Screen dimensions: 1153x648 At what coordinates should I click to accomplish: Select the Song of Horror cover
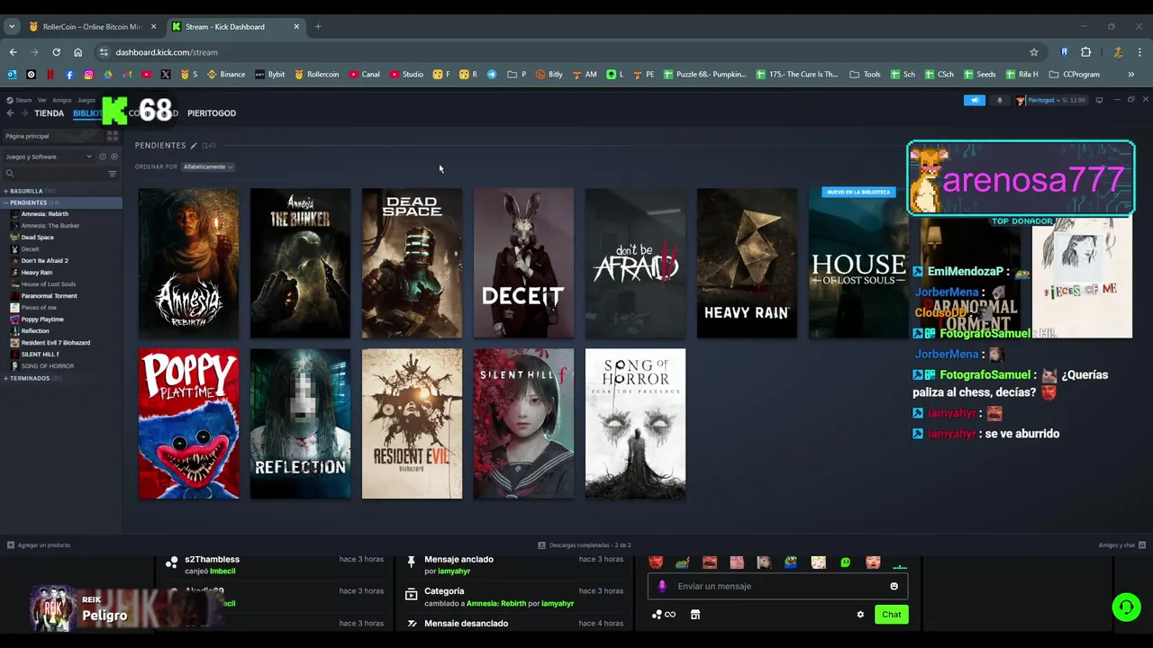pos(635,424)
